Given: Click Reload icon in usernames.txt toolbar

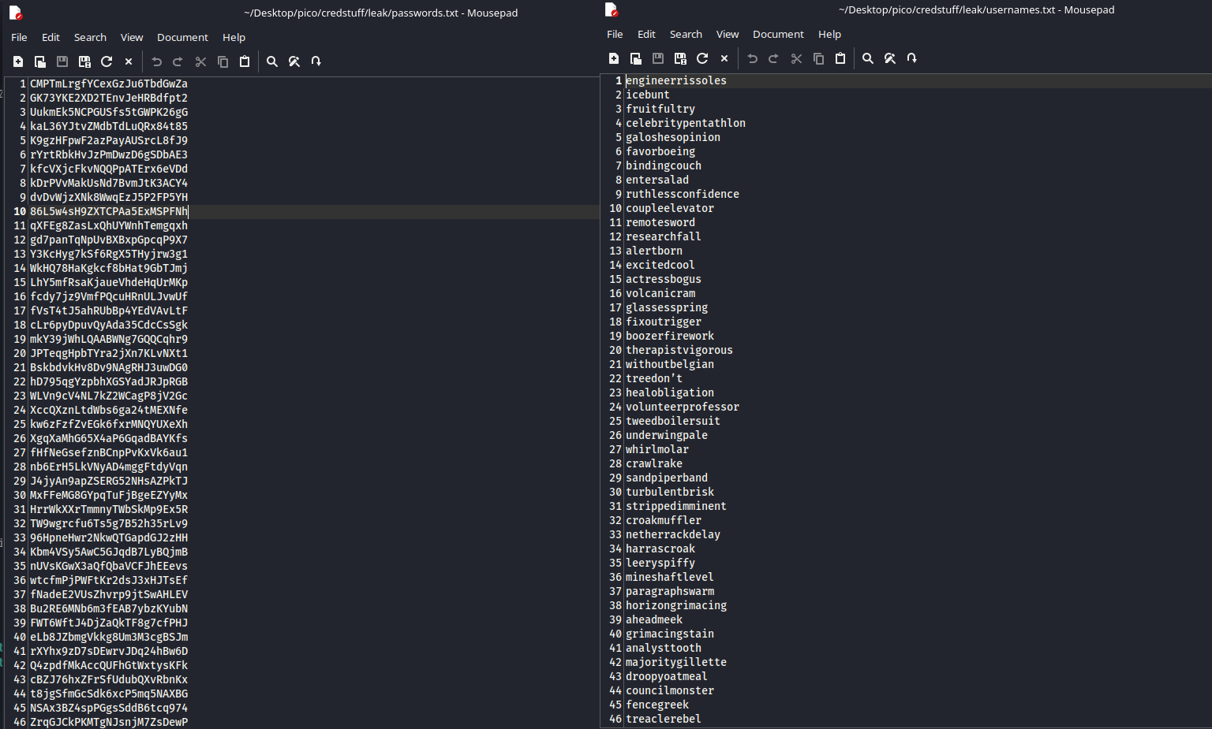Looking at the screenshot, I should [702, 58].
